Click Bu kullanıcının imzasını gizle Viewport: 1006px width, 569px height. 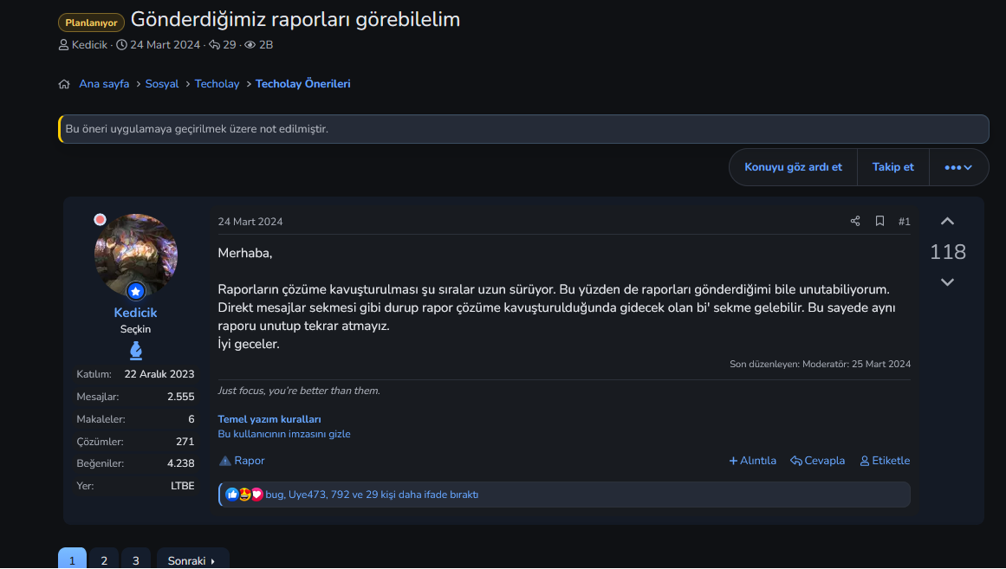click(x=284, y=434)
